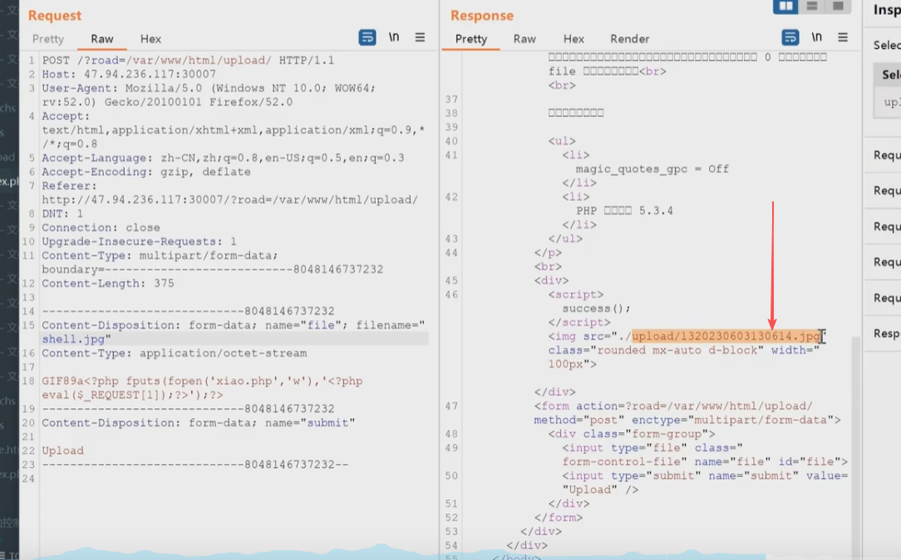Open the Request panel options menu icon
The width and height of the screenshot is (901, 560).
point(420,37)
